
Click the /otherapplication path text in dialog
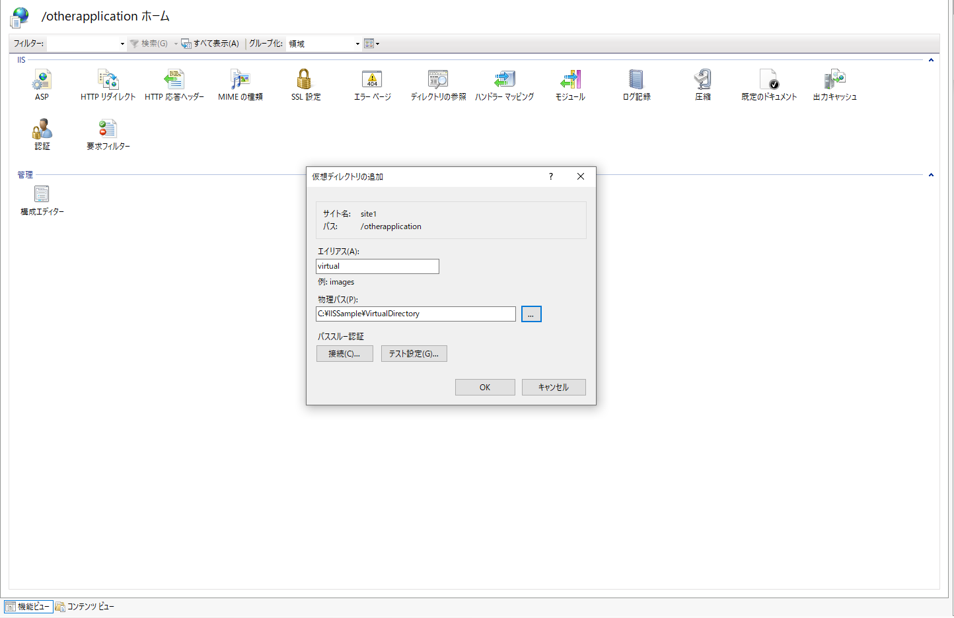tap(391, 226)
